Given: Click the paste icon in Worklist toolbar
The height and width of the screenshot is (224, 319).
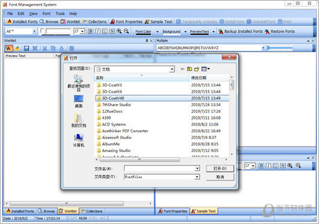Looking at the screenshot, I should pos(61,48).
